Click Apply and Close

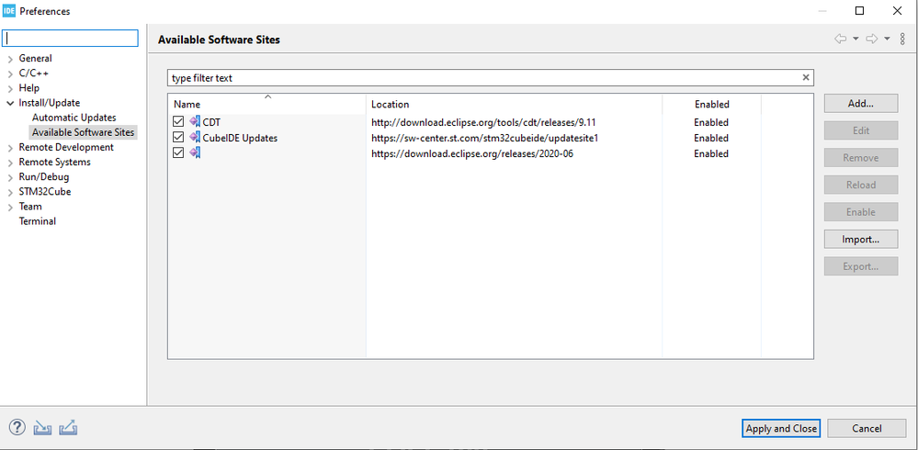point(781,428)
